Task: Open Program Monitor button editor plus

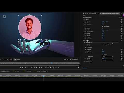Action: pyautogui.click(x=78, y=68)
